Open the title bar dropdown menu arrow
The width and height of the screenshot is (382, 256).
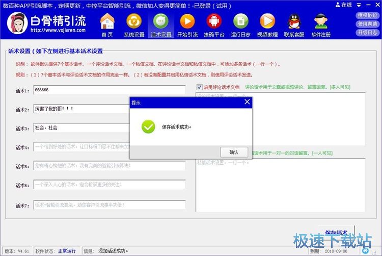359,5
